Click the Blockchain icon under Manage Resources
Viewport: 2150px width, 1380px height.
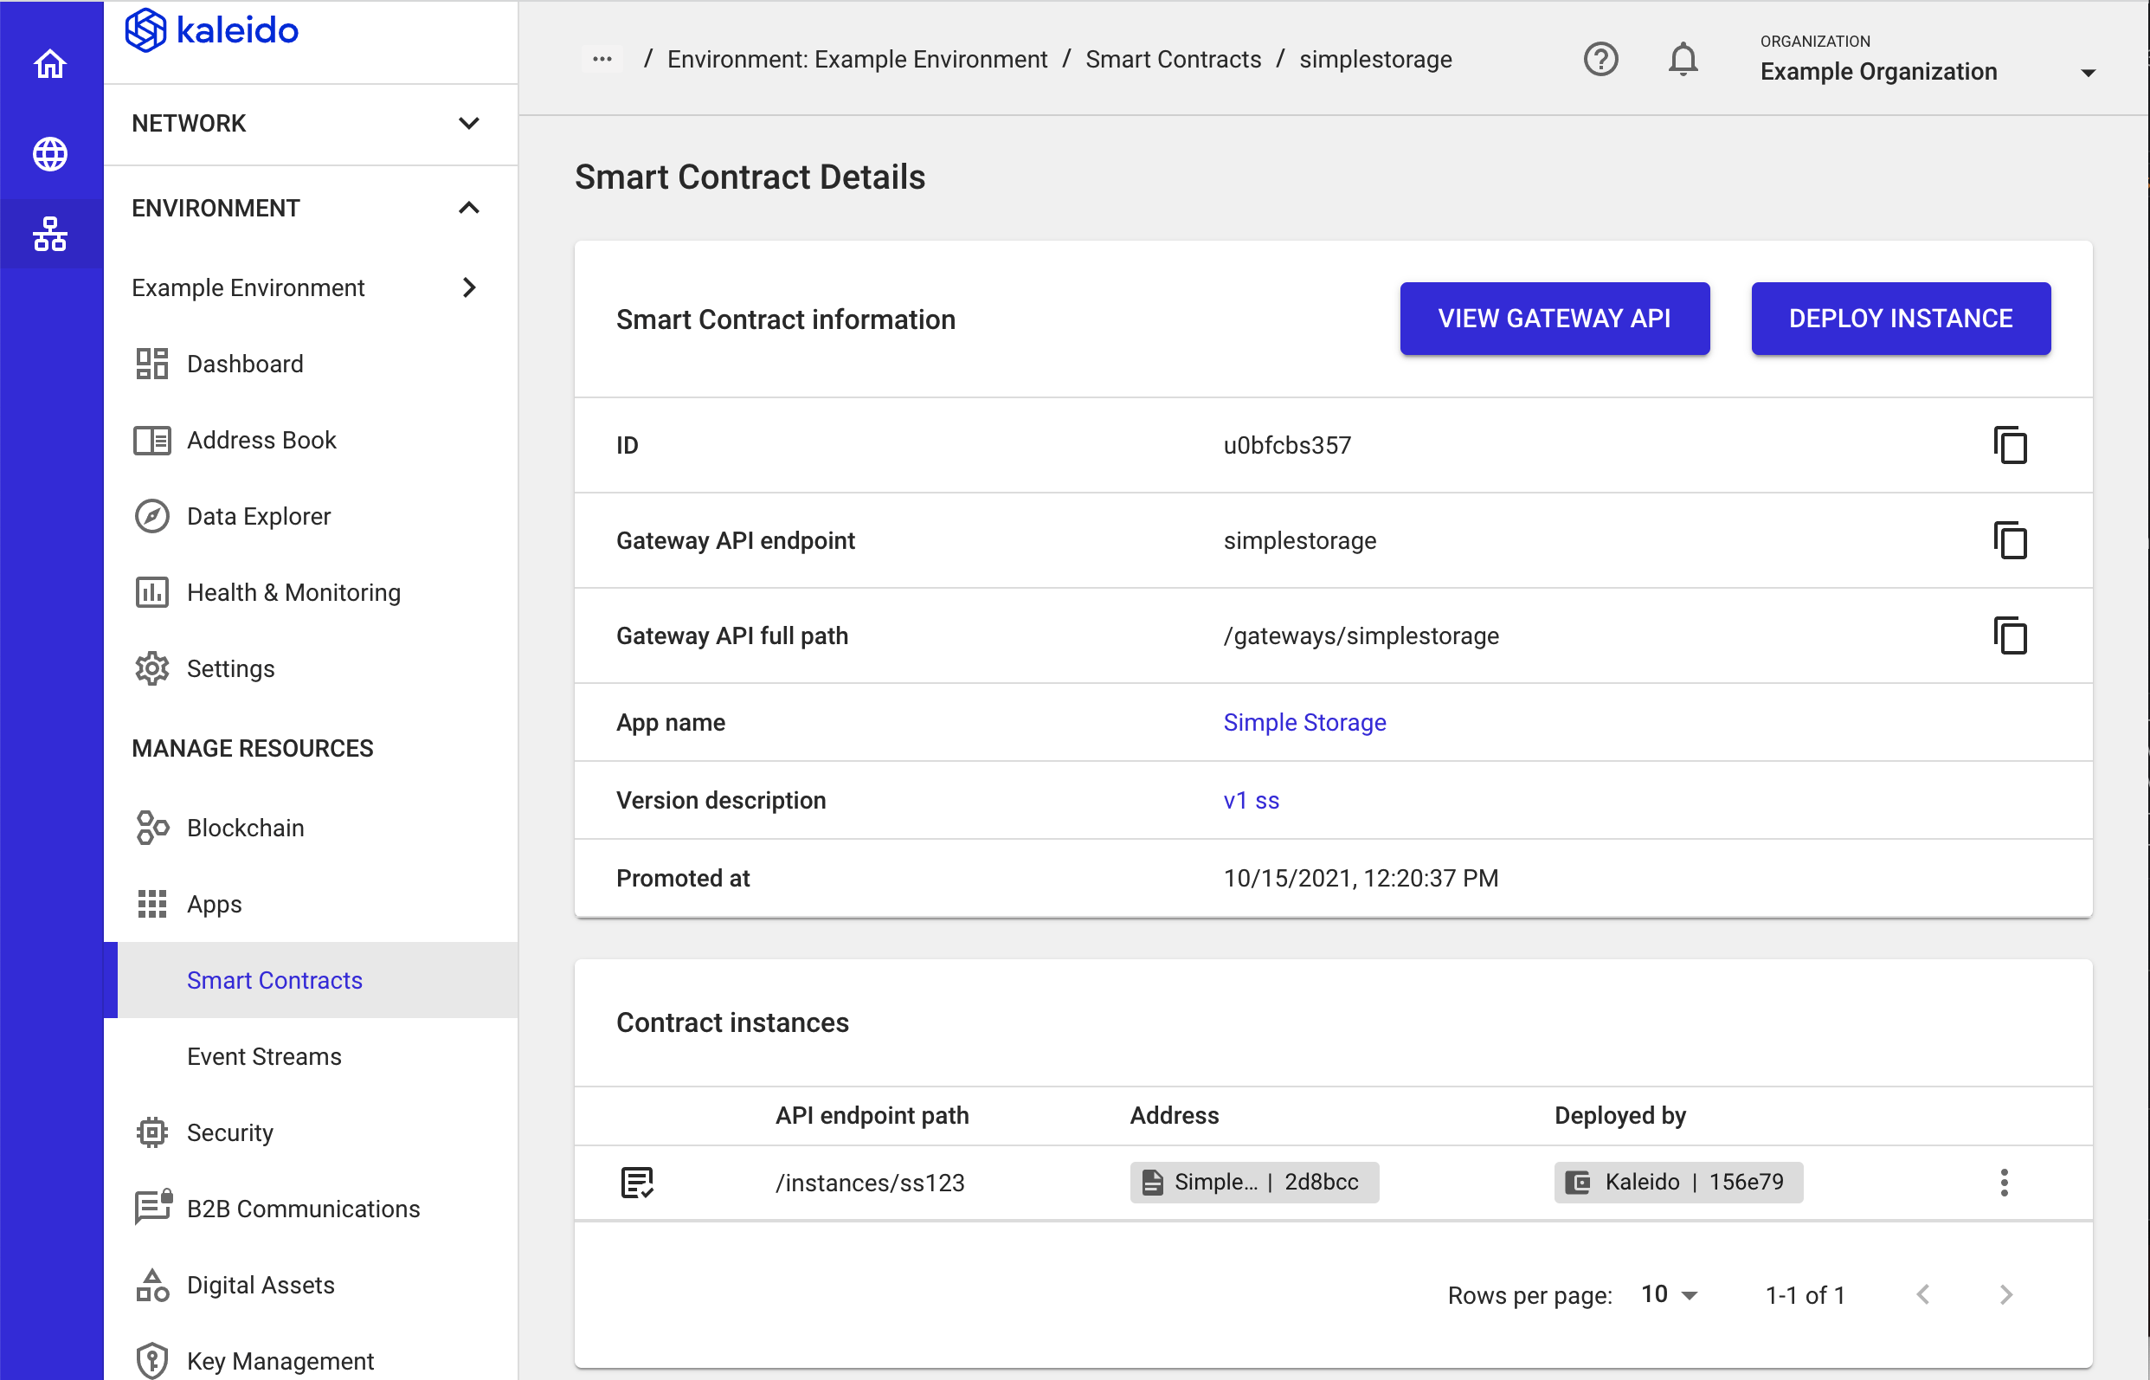(152, 827)
